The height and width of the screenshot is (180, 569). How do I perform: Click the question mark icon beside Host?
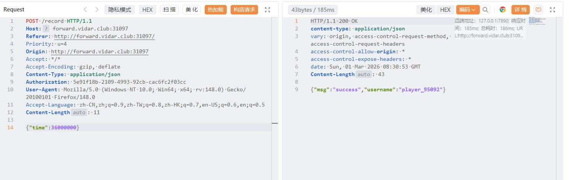[x=46, y=29]
